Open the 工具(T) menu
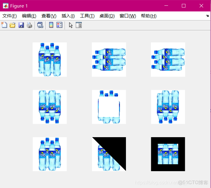The height and width of the screenshot is (188, 211). (x=87, y=16)
